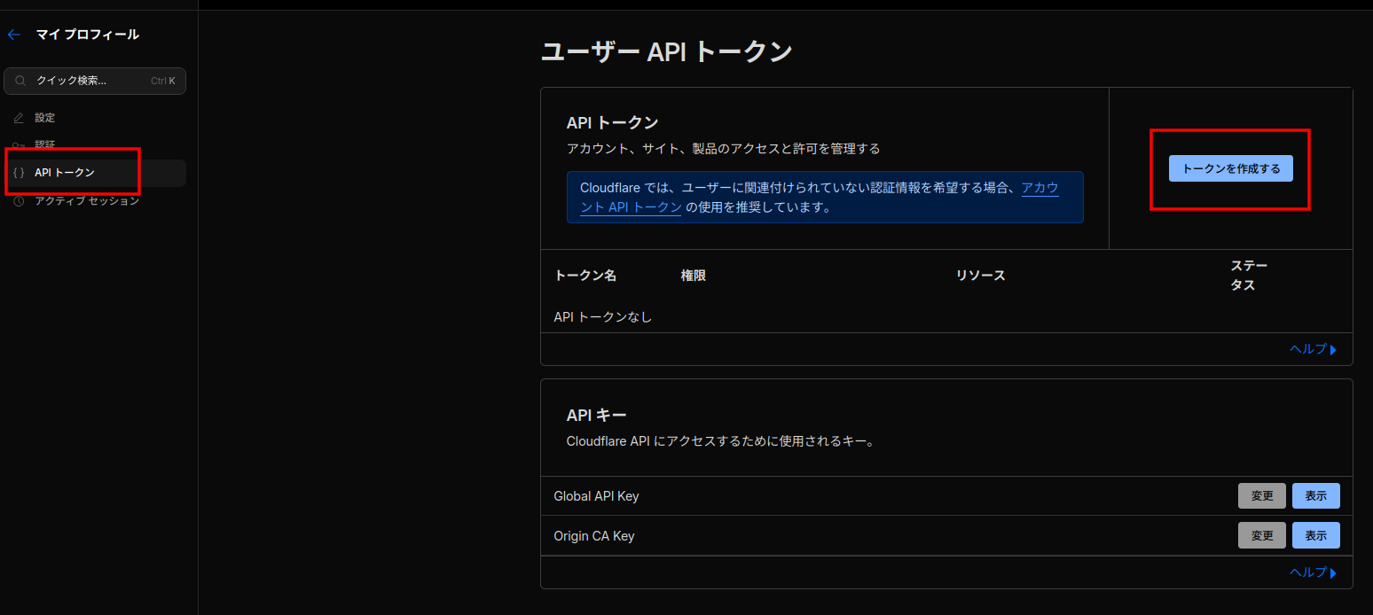Expand ヘルプ under the API キー section
The image size is (1373, 615).
pyautogui.click(x=1313, y=572)
